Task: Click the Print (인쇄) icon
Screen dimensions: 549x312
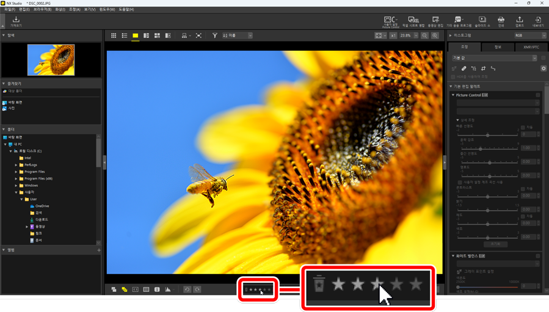Action: pos(501,21)
